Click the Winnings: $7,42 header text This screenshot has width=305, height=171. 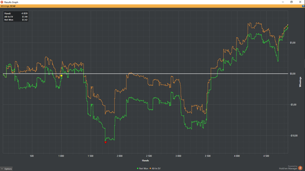pos(8,6)
